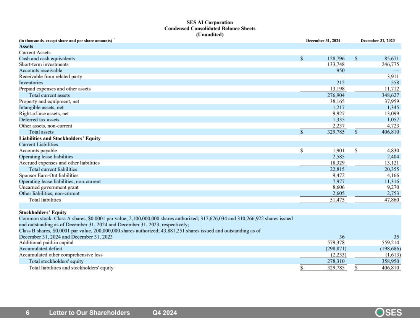Image resolution: width=420 pixels, height=324 pixels.
Task: Click 'Accounts receivable' row label
Action: point(40,71)
